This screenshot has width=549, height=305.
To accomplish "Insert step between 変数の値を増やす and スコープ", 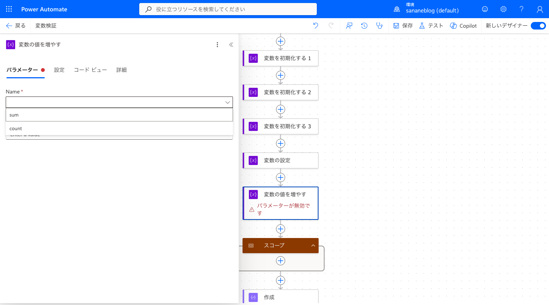I will [280, 229].
